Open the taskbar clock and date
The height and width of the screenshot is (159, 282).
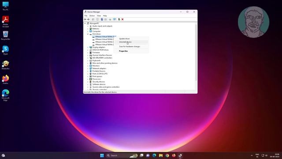point(275,155)
